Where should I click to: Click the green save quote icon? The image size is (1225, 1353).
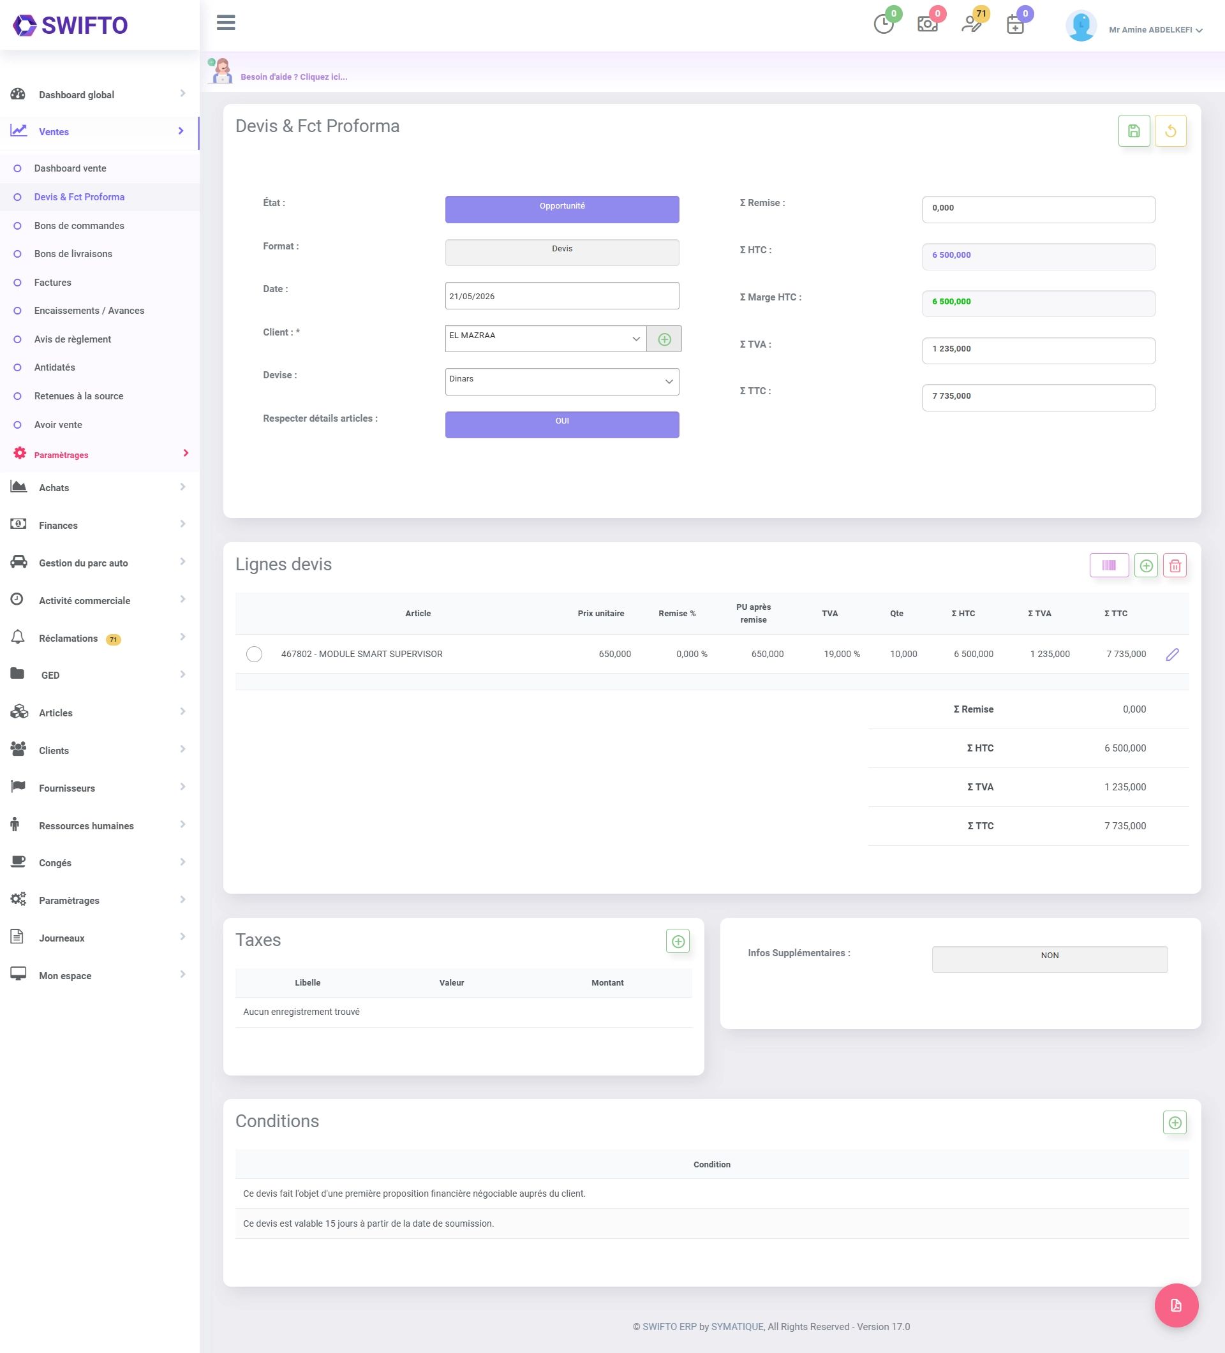(x=1134, y=131)
